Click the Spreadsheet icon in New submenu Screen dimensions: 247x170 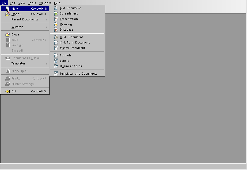point(56,13)
